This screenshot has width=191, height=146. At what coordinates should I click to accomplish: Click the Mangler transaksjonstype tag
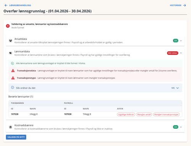166,114
